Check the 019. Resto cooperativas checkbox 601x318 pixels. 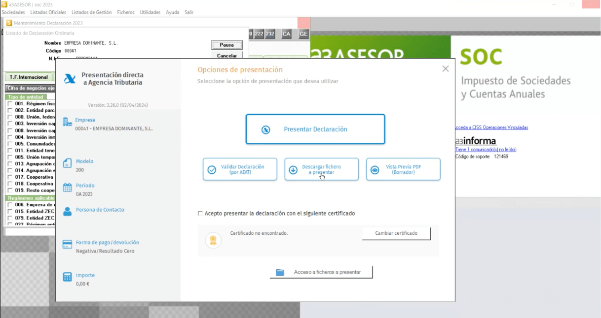click(10, 190)
